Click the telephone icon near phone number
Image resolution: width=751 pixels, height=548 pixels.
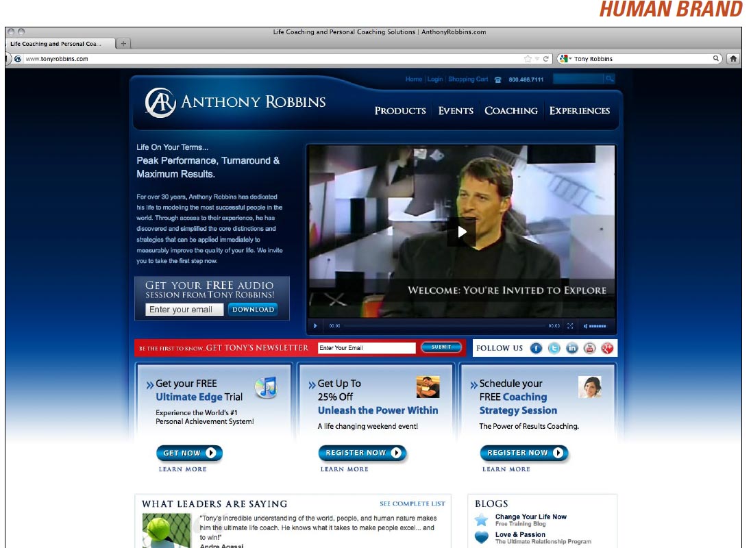point(498,80)
